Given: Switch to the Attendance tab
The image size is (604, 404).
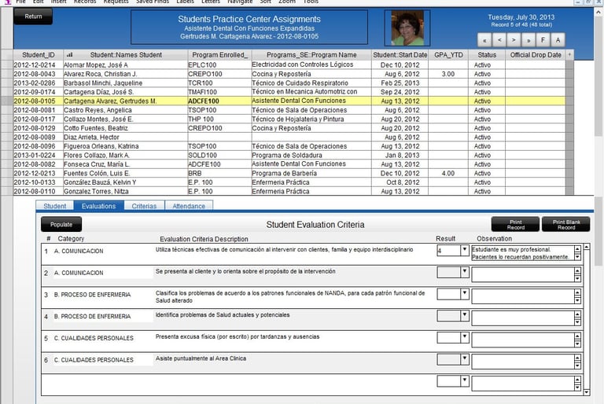Looking at the screenshot, I should (x=189, y=206).
